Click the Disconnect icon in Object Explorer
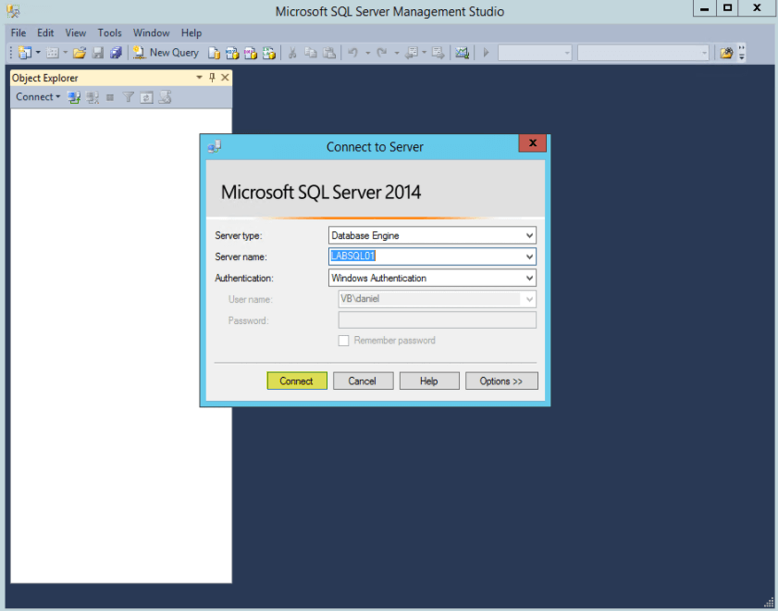This screenshot has width=778, height=611. 93,96
